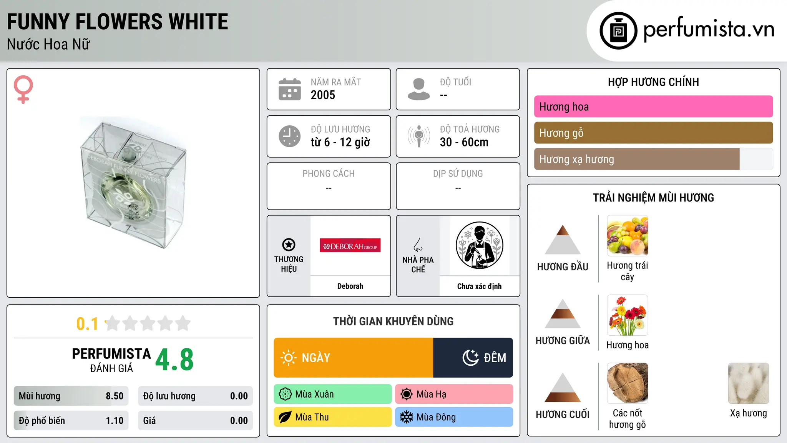The height and width of the screenshot is (443, 787).
Task: Click the Hương đầu pyramid icon
Action: click(x=563, y=240)
